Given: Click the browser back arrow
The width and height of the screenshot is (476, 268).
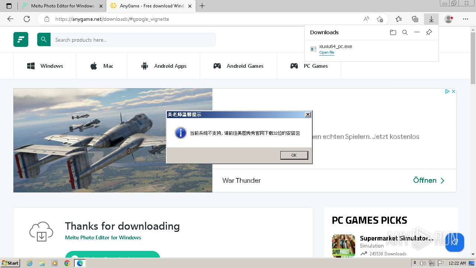Looking at the screenshot, I should tap(10, 19).
